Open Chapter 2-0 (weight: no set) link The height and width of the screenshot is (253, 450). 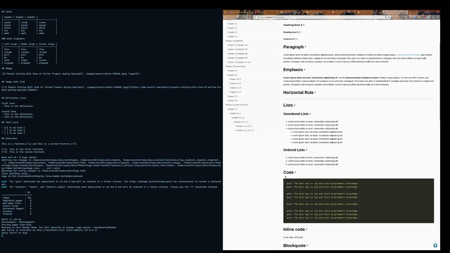(x=239, y=62)
